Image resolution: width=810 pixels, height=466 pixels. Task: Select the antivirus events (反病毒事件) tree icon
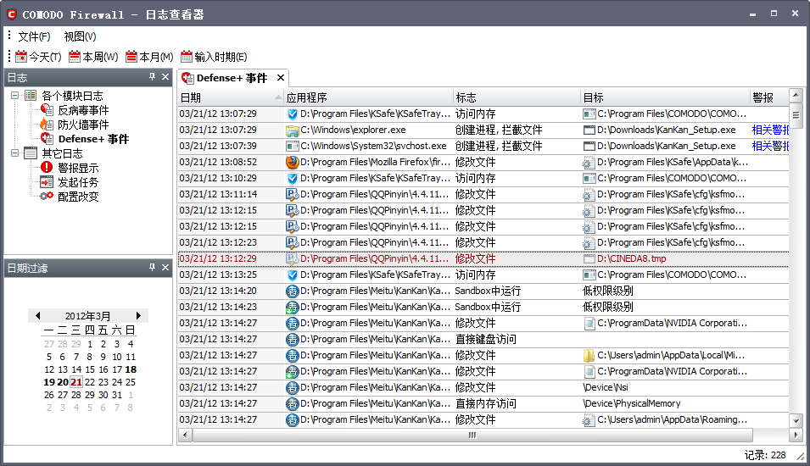click(47, 110)
